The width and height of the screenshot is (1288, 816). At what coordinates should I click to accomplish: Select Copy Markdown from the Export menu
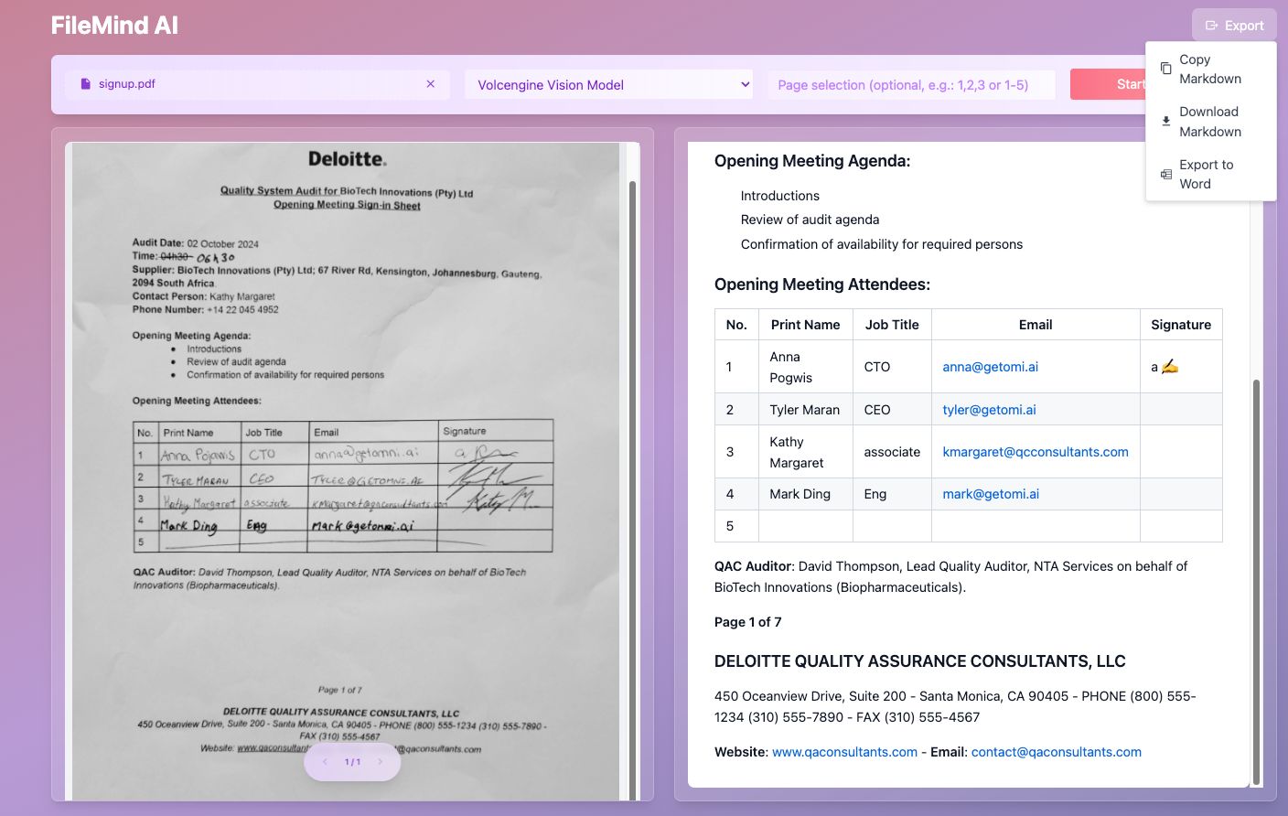coord(1209,69)
